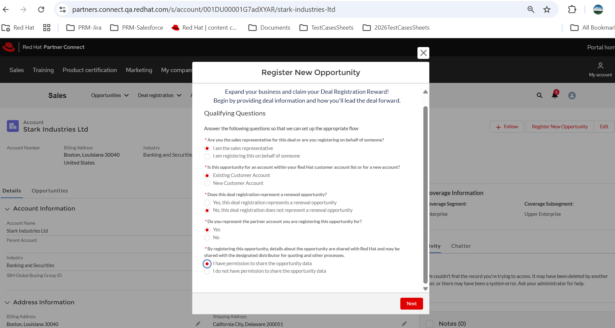Click the red Next button
The width and height of the screenshot is (615, 328).
412,304
